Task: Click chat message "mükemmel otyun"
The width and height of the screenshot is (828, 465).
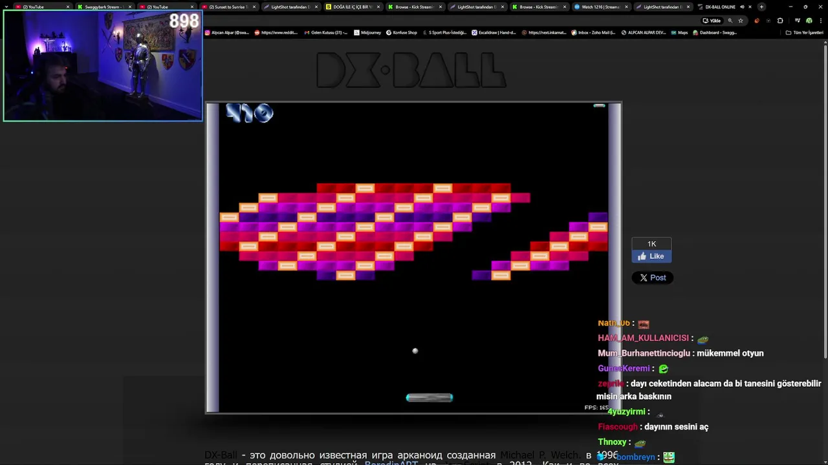Action: pos(730,353)
